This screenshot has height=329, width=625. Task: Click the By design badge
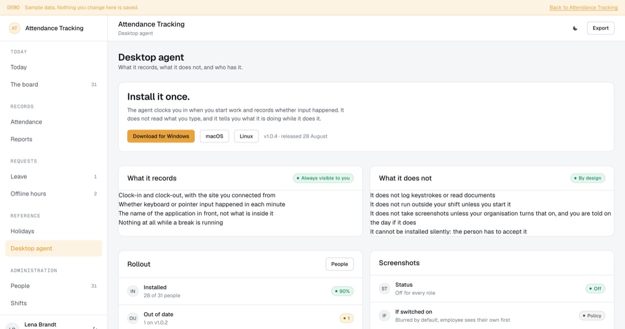click(x=588, y=178)
